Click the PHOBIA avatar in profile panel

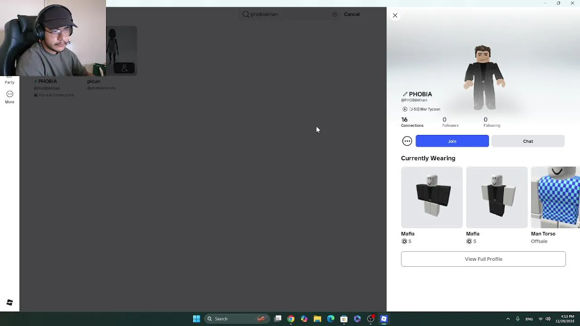tap(483, 77)
